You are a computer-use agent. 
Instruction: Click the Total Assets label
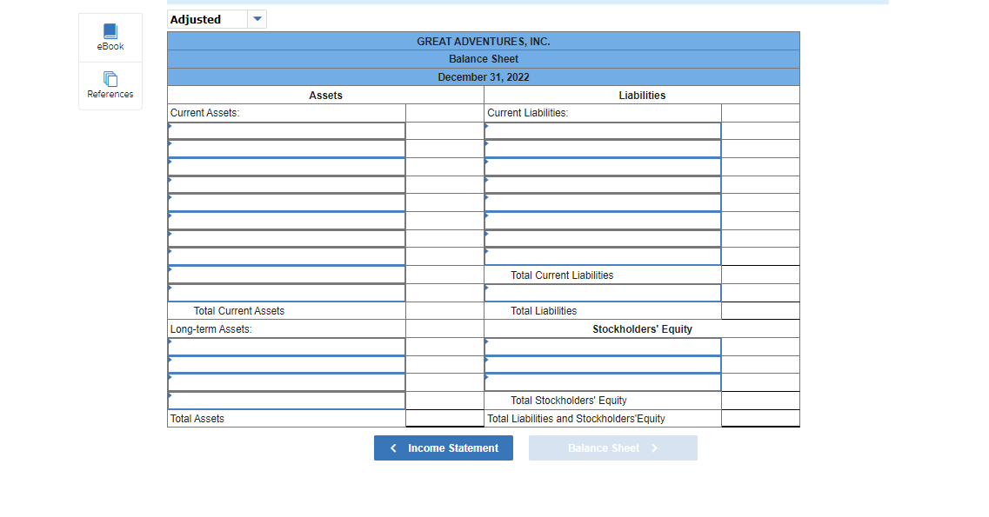click(197, 419)
